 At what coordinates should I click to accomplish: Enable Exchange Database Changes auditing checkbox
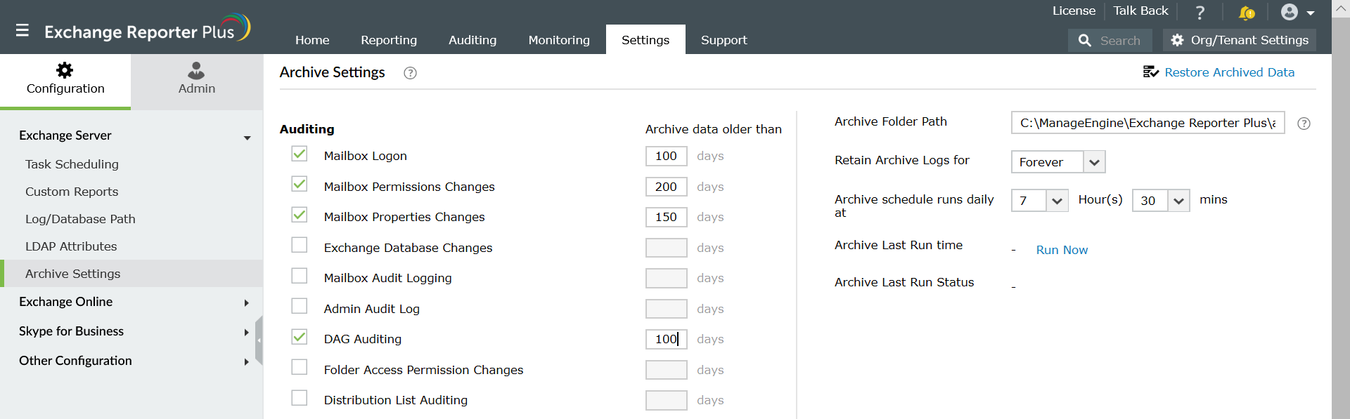(300, 245)
